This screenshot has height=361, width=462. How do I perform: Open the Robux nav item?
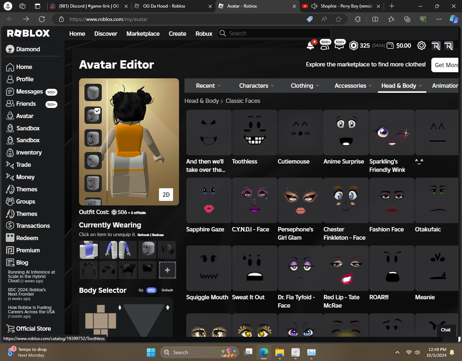pyautogui.click(x=204, y=34)
